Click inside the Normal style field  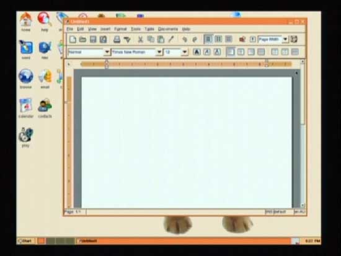click(86, 52)
